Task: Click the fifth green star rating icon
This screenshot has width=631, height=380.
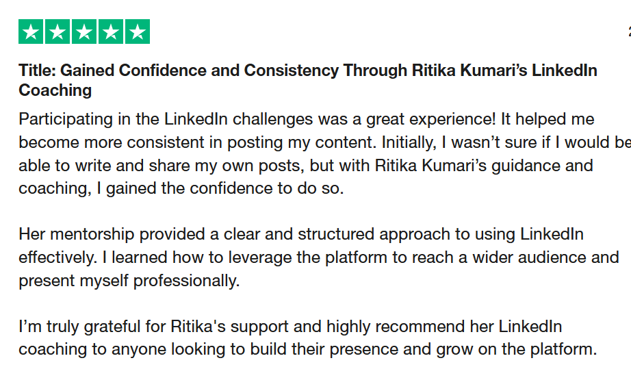Action: tap(137, 31)
